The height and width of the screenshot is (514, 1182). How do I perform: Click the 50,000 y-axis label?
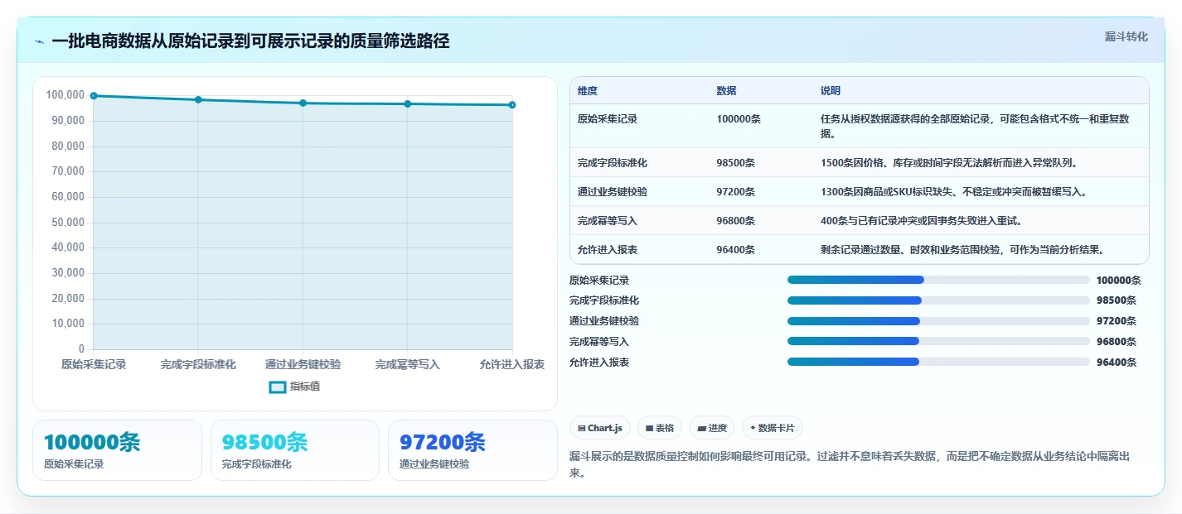tap(68, 222)
